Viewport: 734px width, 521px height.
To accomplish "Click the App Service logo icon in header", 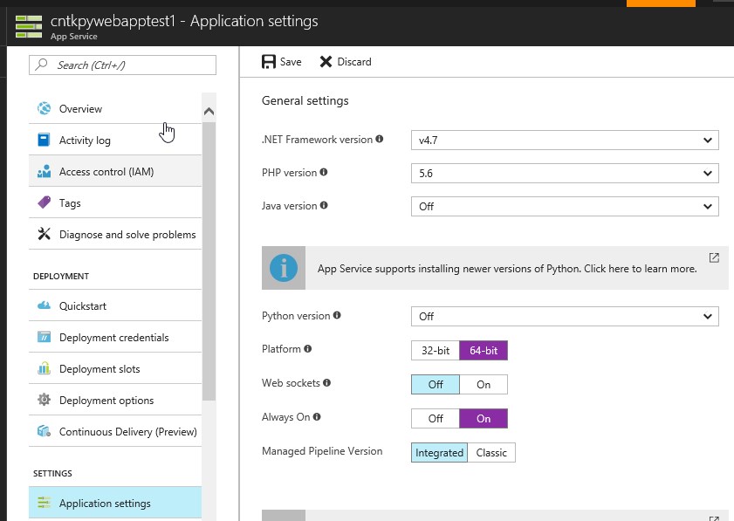I will click(29, 27).
